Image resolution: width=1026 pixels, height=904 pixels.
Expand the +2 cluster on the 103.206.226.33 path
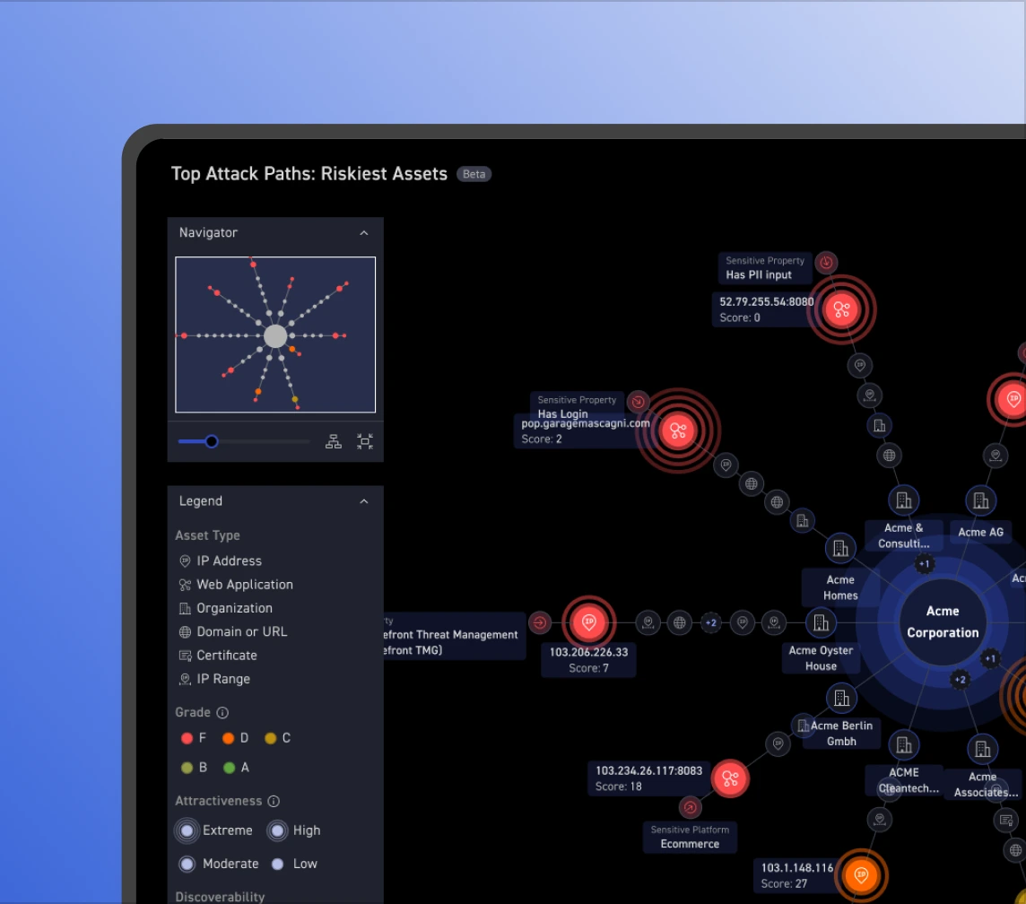710,622
